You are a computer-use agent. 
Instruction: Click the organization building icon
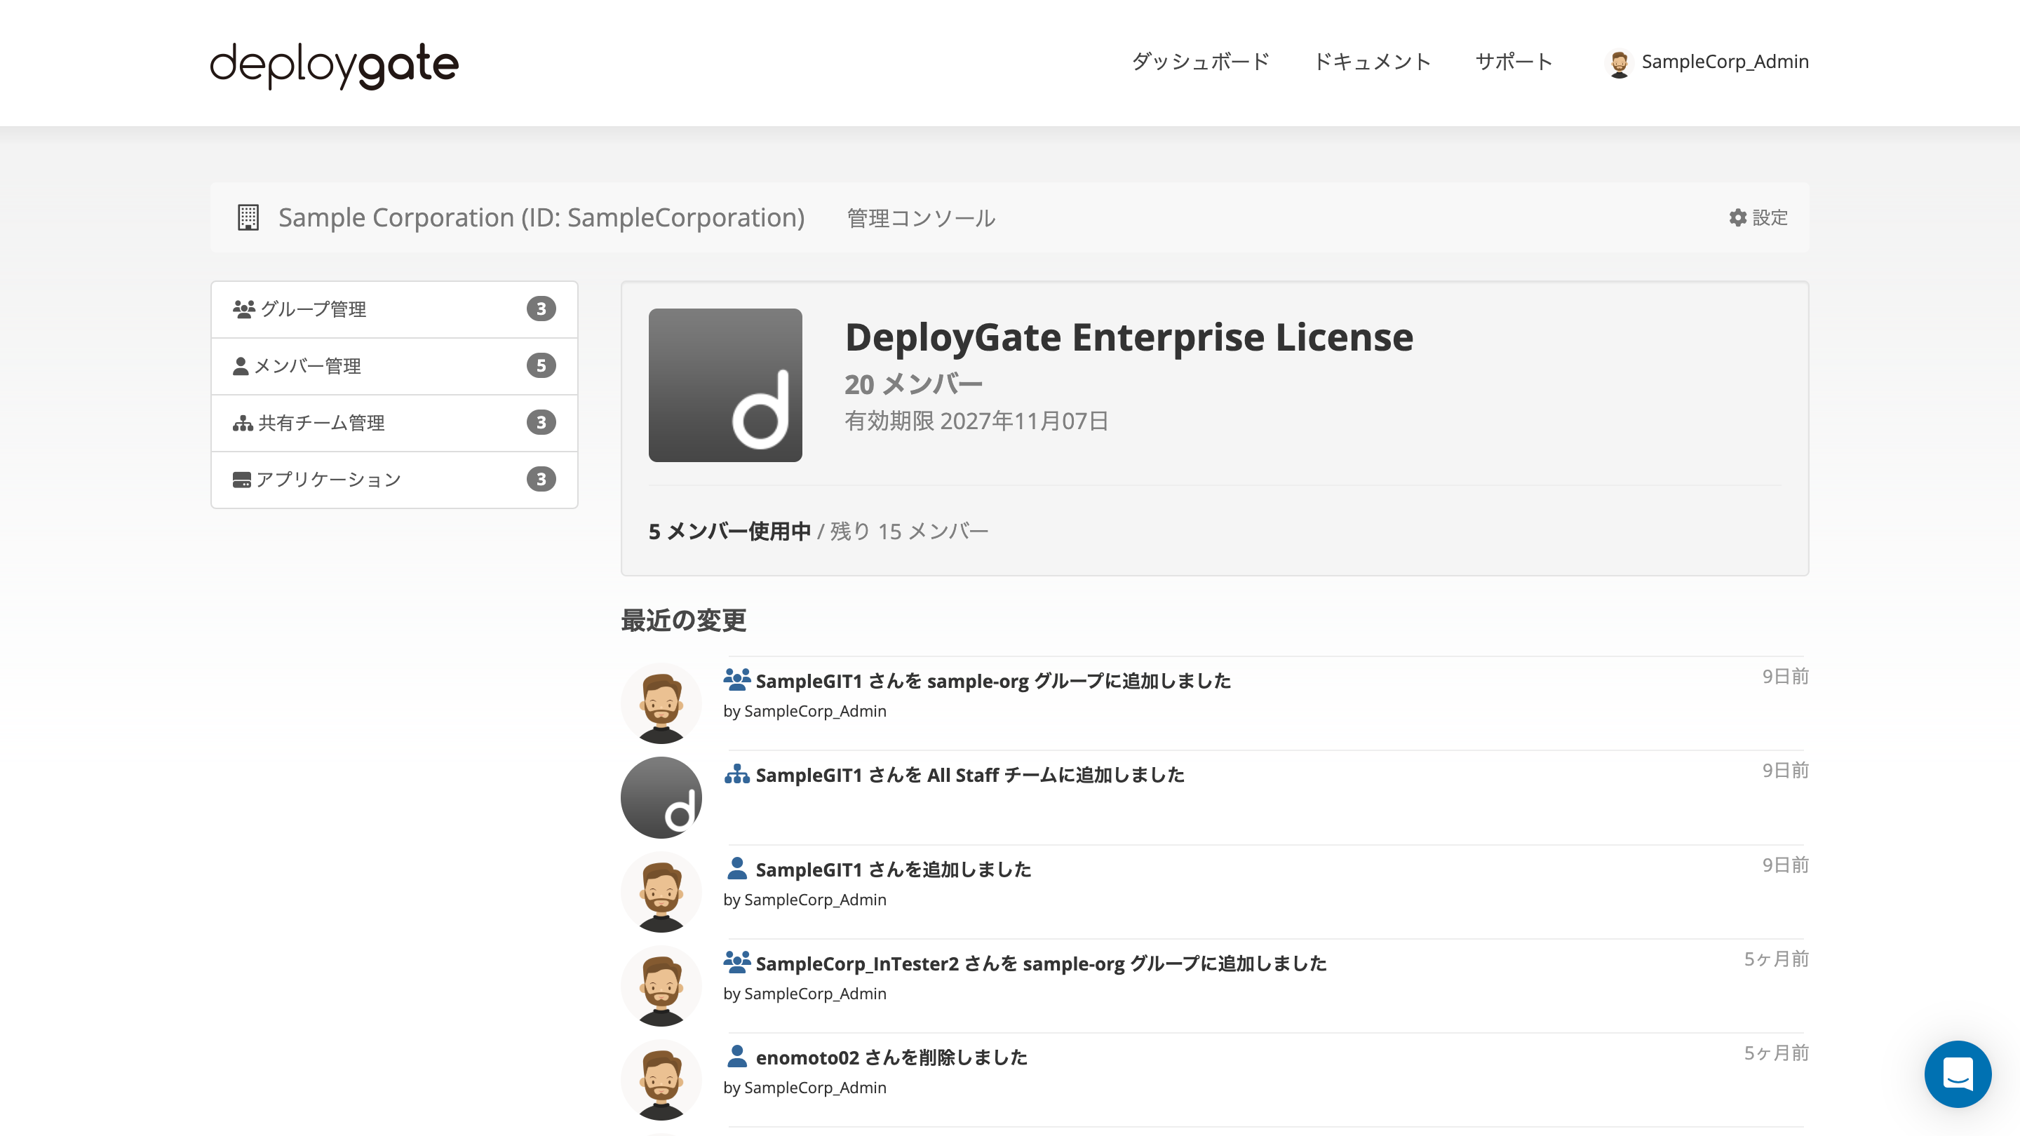(x=248, y=217)
